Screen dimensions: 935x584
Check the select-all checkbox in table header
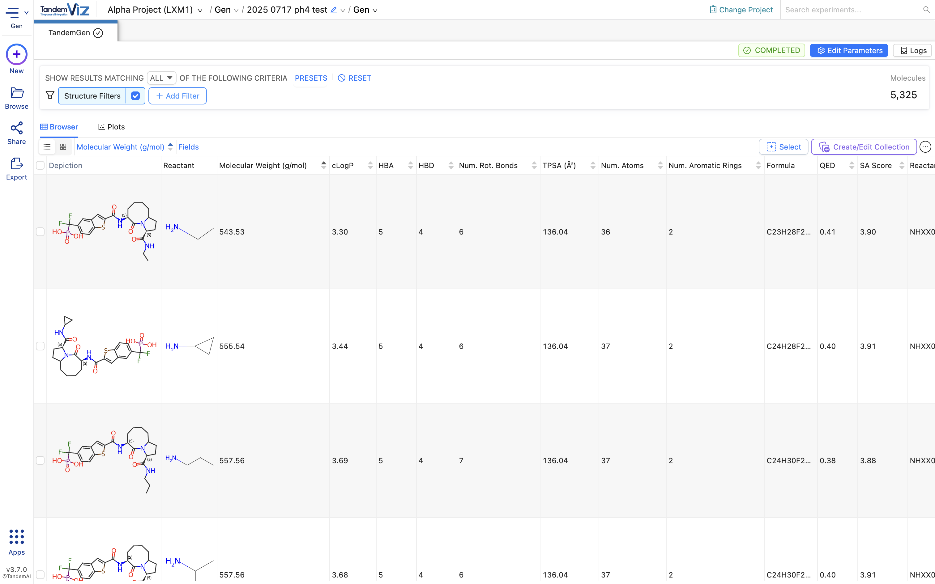coord(41,165)
